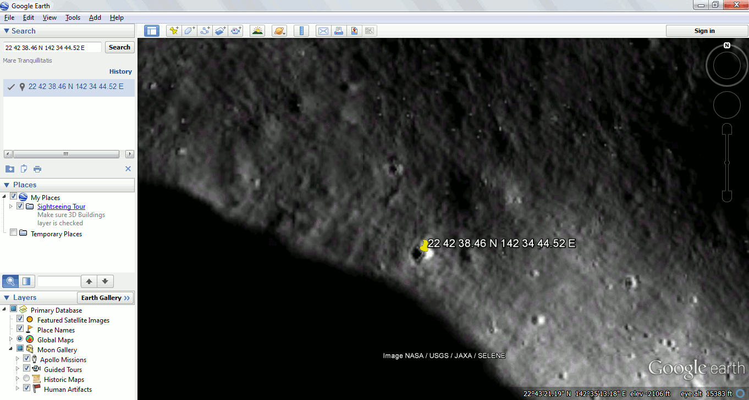Image resolution: width=749 pixels, height=400 pixels.
Task: Uncheck the Human Artifacts layer
Action: click(26, 388)
